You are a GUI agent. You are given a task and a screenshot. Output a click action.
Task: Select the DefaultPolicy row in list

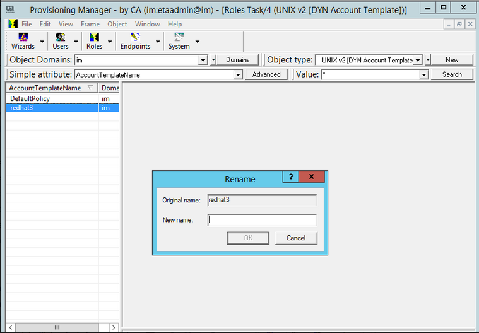(x=30, y=98)
